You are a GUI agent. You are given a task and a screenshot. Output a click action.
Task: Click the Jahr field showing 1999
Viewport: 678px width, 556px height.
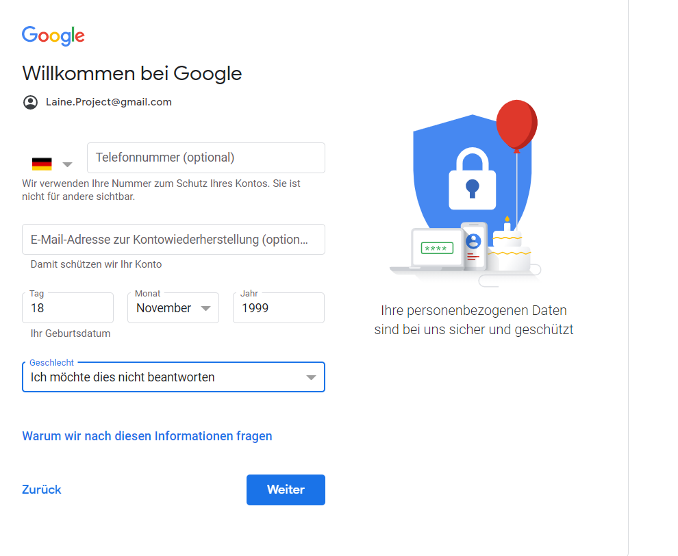point(279,308)
